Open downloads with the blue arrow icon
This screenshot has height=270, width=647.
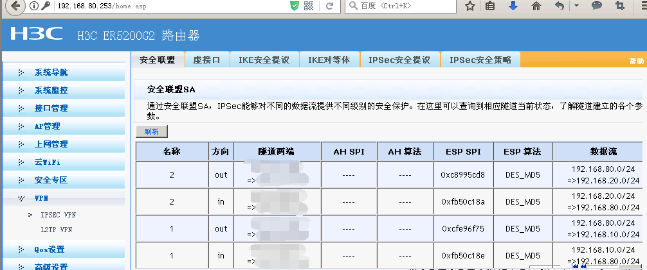[x=513, y=6]
